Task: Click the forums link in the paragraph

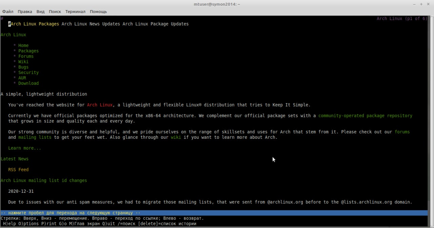Action: [x=402, y=132]
